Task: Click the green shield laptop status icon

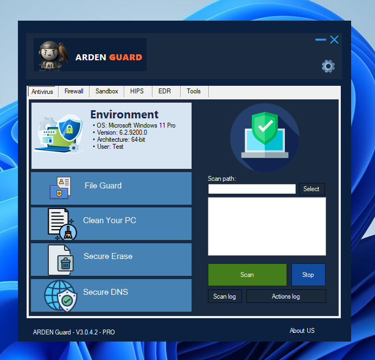Action: 265,137
